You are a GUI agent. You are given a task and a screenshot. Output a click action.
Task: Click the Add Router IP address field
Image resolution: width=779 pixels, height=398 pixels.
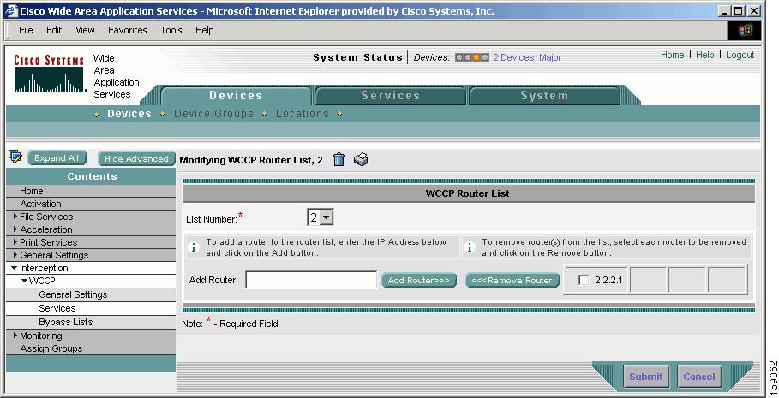311,280
